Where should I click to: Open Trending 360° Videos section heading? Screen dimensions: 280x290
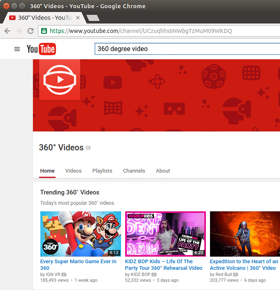70,192
